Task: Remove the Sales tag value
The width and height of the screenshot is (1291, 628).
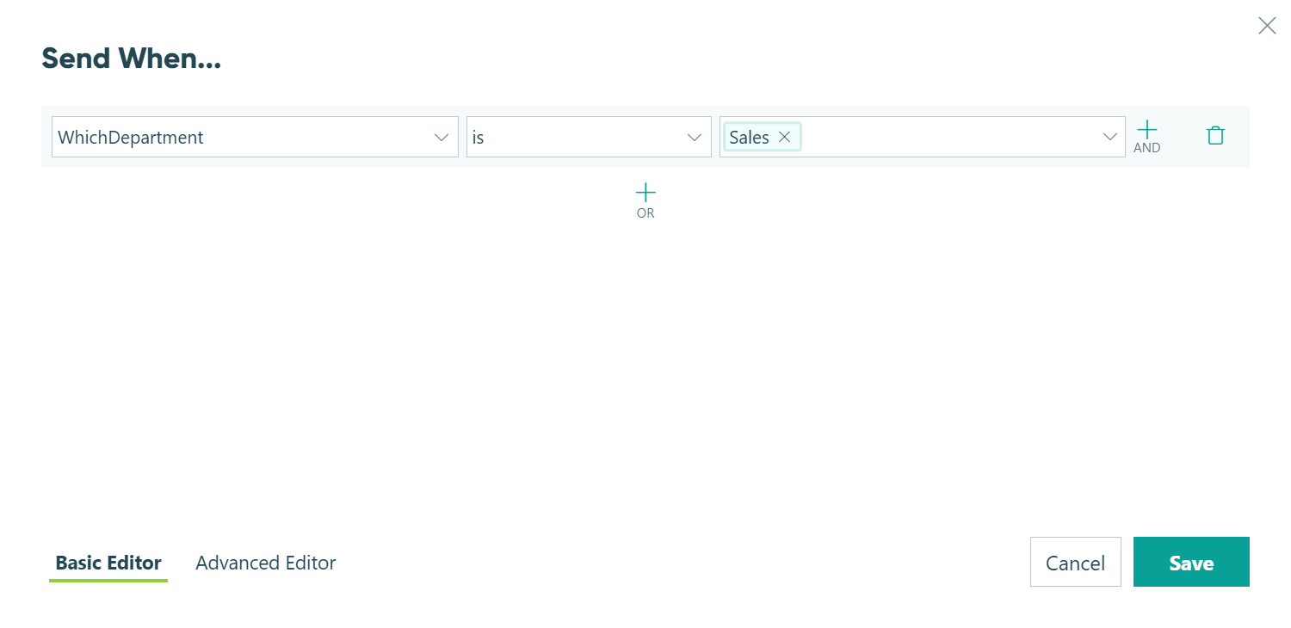Action: point(784,137)
